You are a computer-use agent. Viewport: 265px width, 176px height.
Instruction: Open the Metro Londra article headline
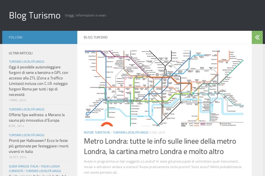click(x=160, y=146)
